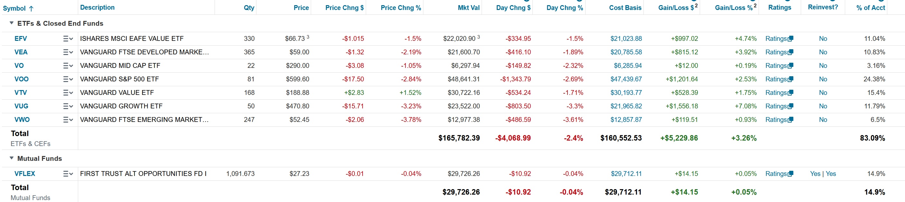The height and width of the screenshot is (202, 905).
Task: Collapse the Mutual Funds section
Action: [12, 159]
